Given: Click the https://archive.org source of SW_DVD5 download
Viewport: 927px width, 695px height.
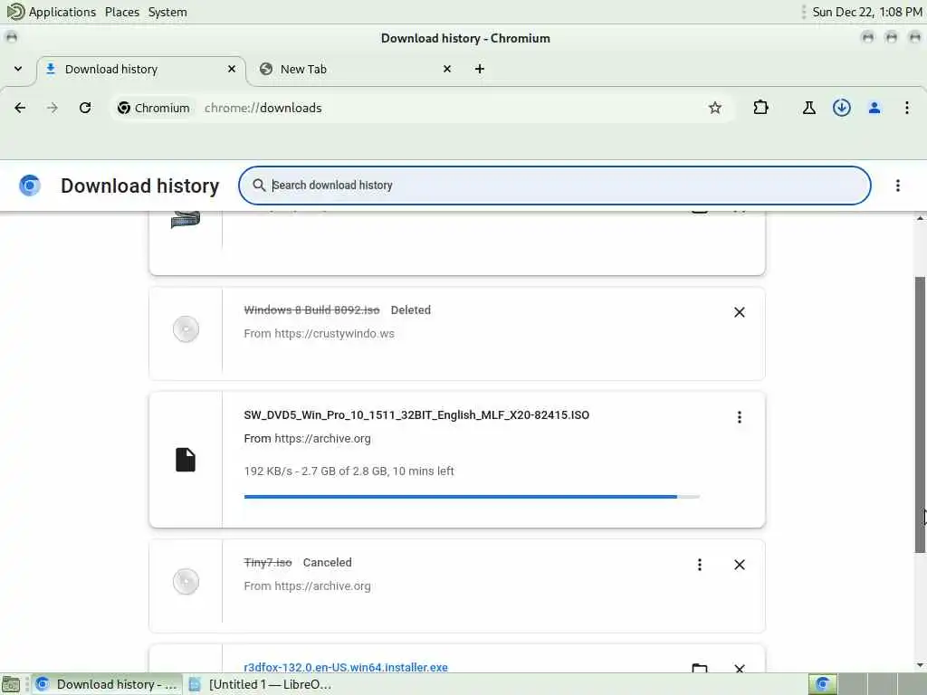Looking at the screenshot, I should (323, 439).
